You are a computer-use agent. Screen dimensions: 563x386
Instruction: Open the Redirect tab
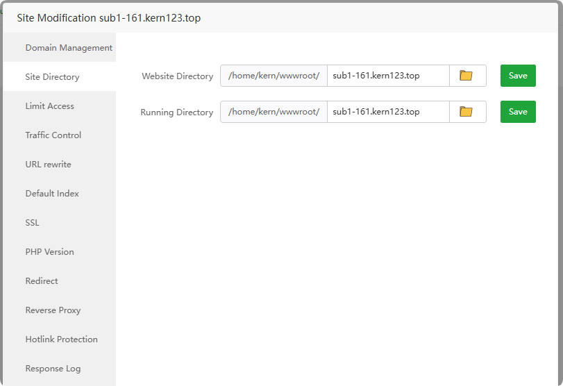coord(60,280)
